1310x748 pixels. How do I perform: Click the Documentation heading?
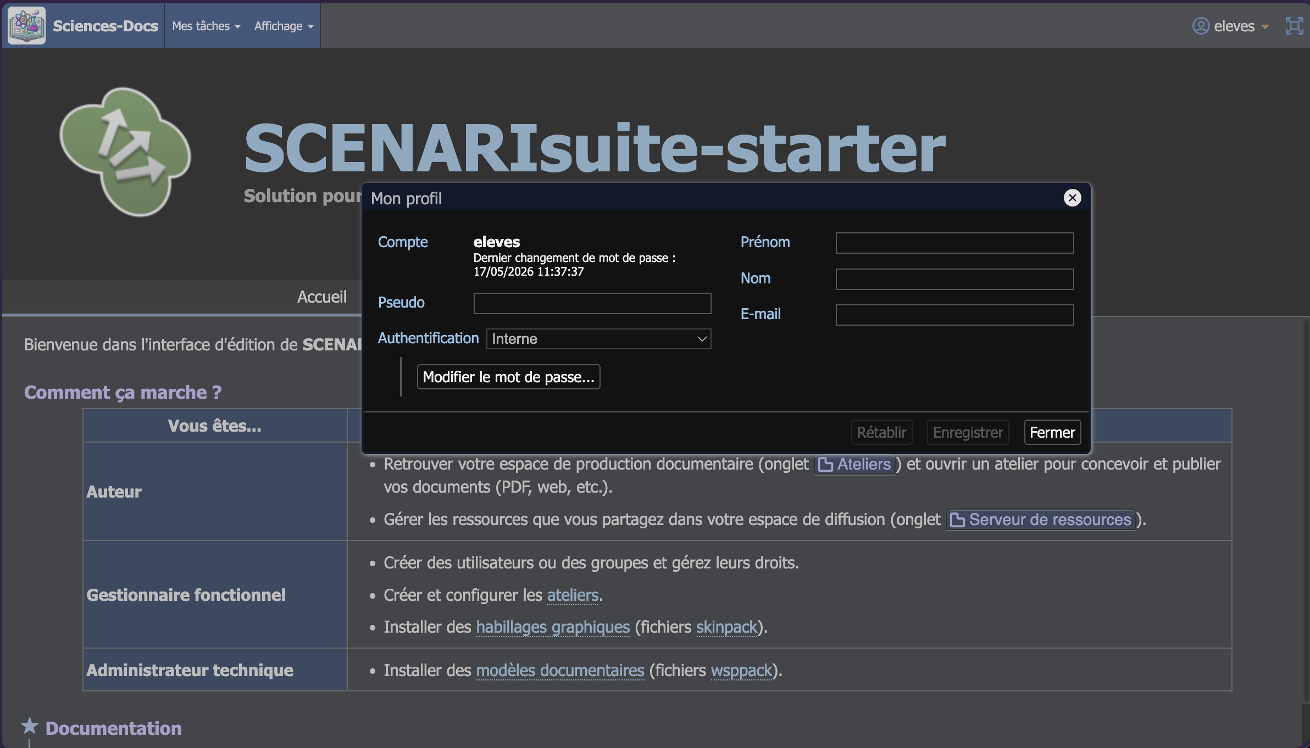[113, 728]
